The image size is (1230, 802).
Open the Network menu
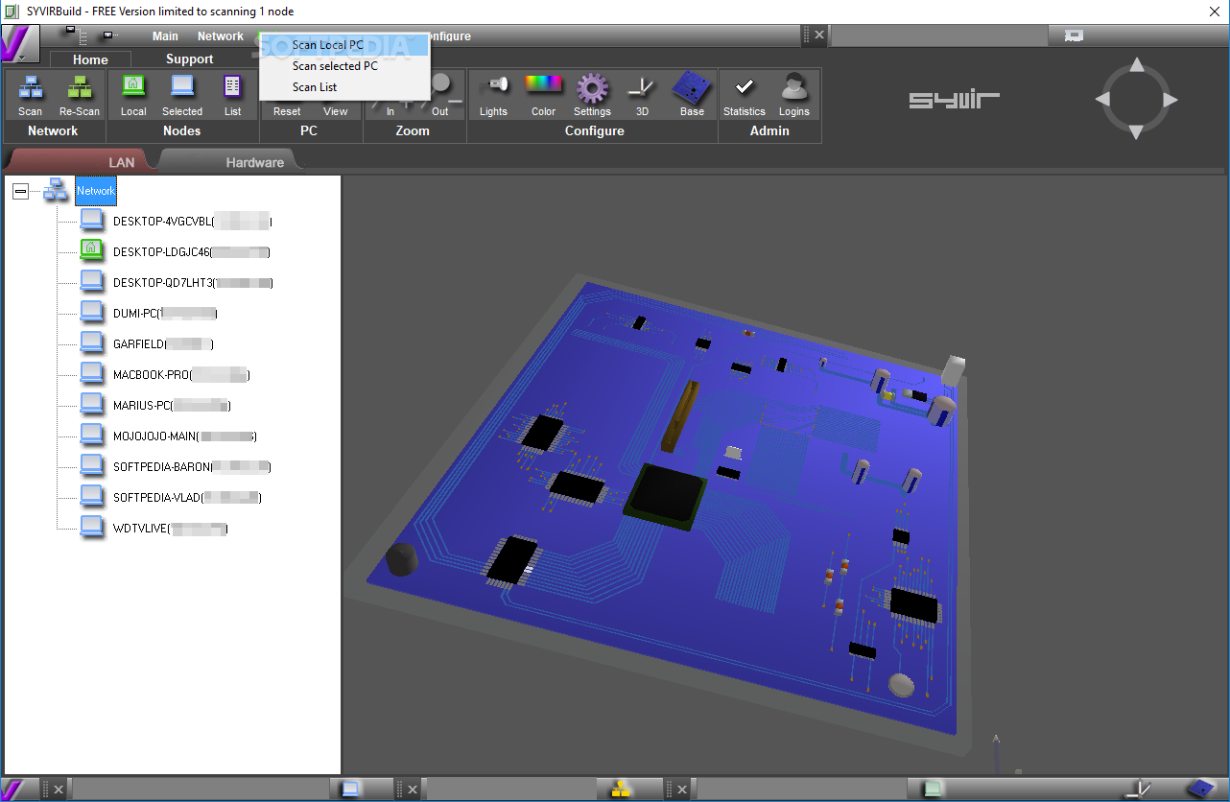point(221,36)
